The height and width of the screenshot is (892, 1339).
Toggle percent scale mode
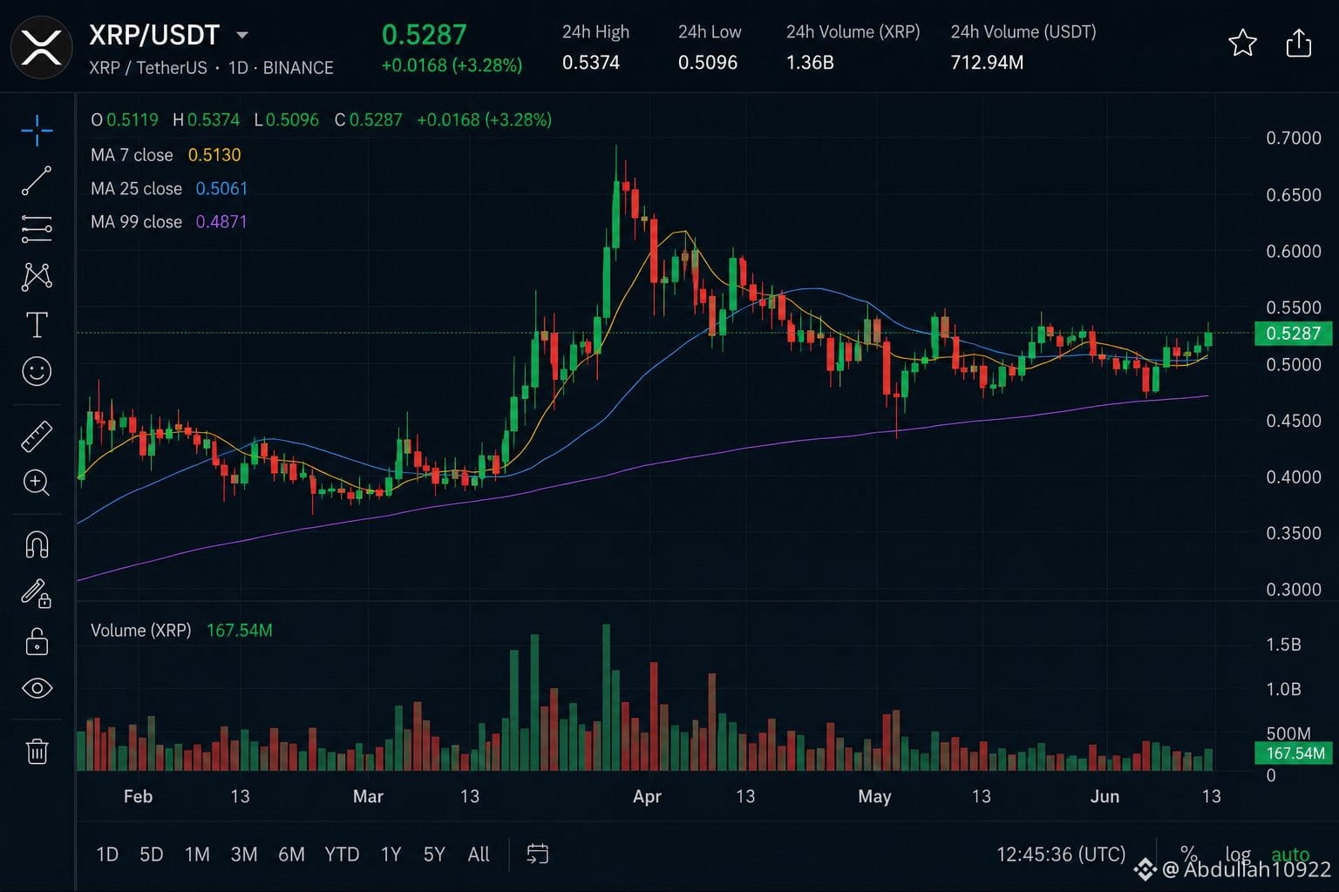(x=1188, y=854)
